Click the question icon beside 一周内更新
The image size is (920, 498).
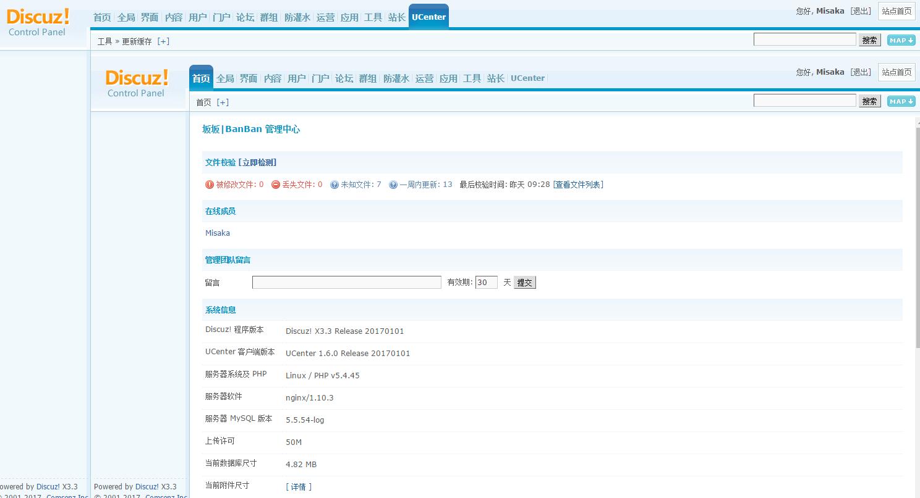click(393, 185)
